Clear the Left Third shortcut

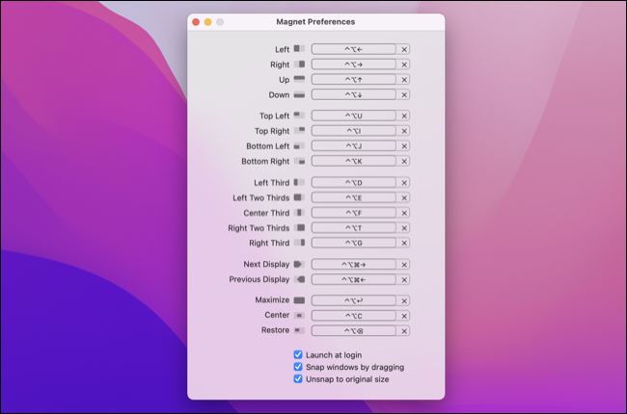point(404,183)
